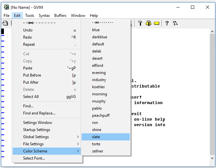Expand the Global Settings submenu
Image resolution: width=216 pixels, height=168 pixels.
[47, 137]
